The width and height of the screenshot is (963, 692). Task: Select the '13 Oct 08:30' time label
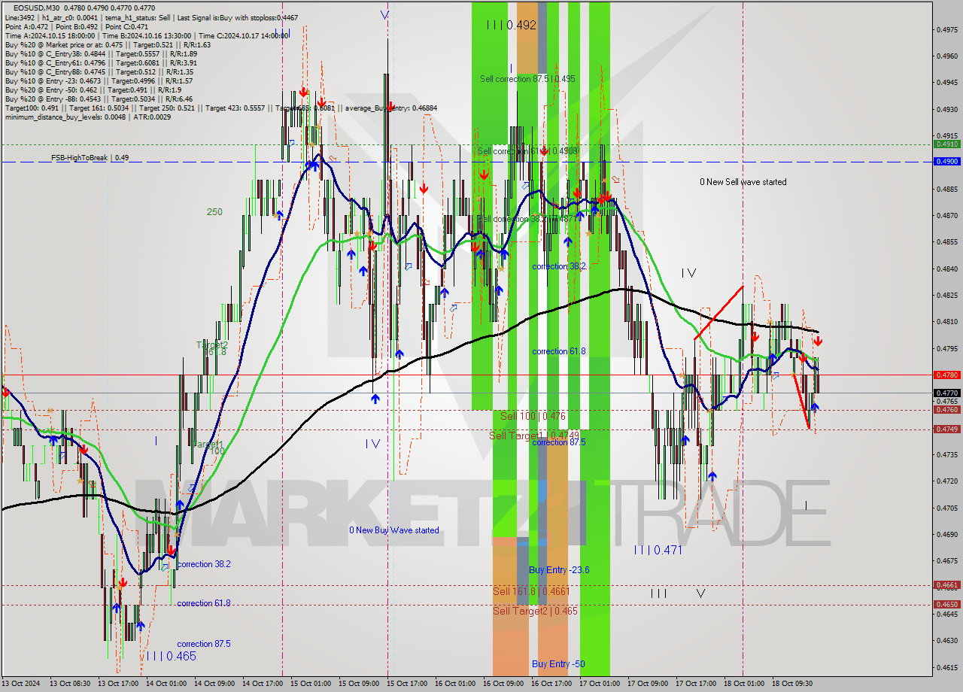[71, 684]
